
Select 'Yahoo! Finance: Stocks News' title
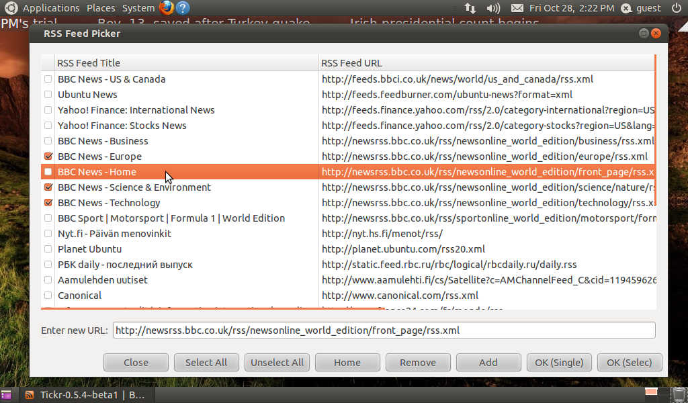point(122,126)
